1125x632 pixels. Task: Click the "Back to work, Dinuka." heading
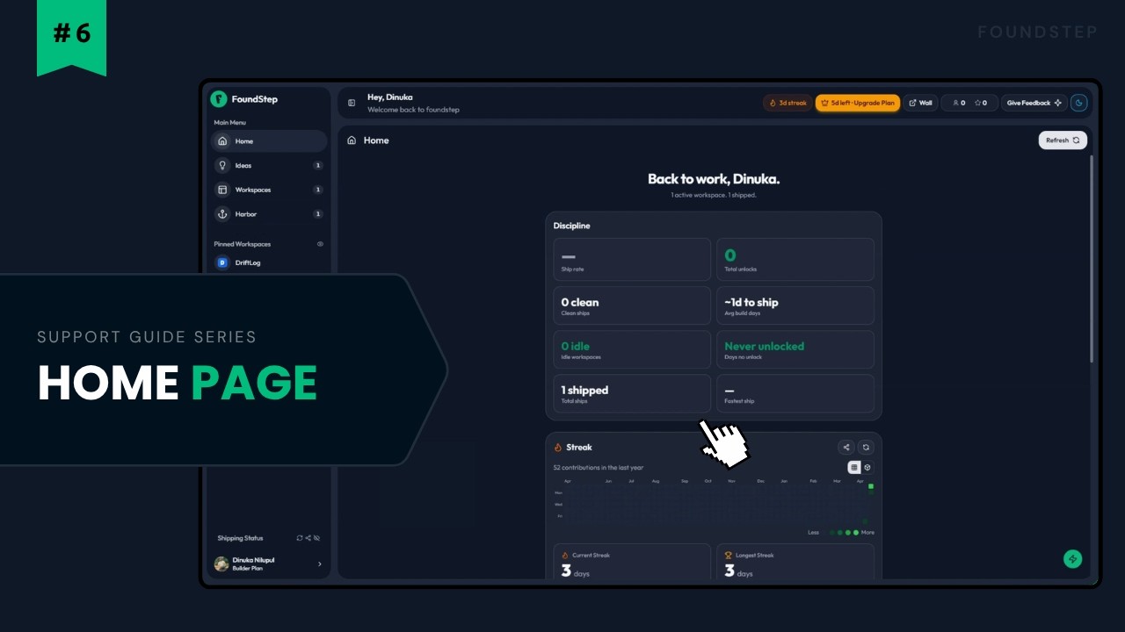click(714, 179)
